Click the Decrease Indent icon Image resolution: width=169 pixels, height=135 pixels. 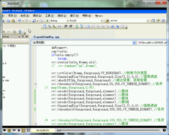(x=66, y=26)
